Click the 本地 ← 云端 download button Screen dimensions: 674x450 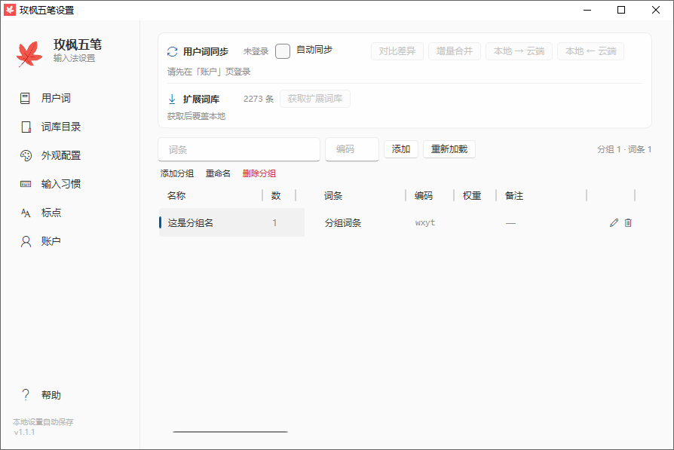click(590, 51)
